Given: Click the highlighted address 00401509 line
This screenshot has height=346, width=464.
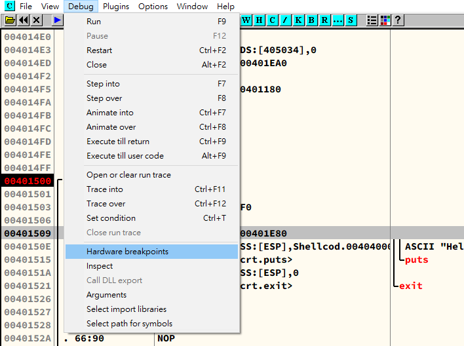Looking at the screenshot, I should [x=28, y=233].
